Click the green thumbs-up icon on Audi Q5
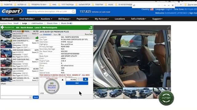Image resolution: width=197 pixels, height=110 pixels. [x=37, y=38]
